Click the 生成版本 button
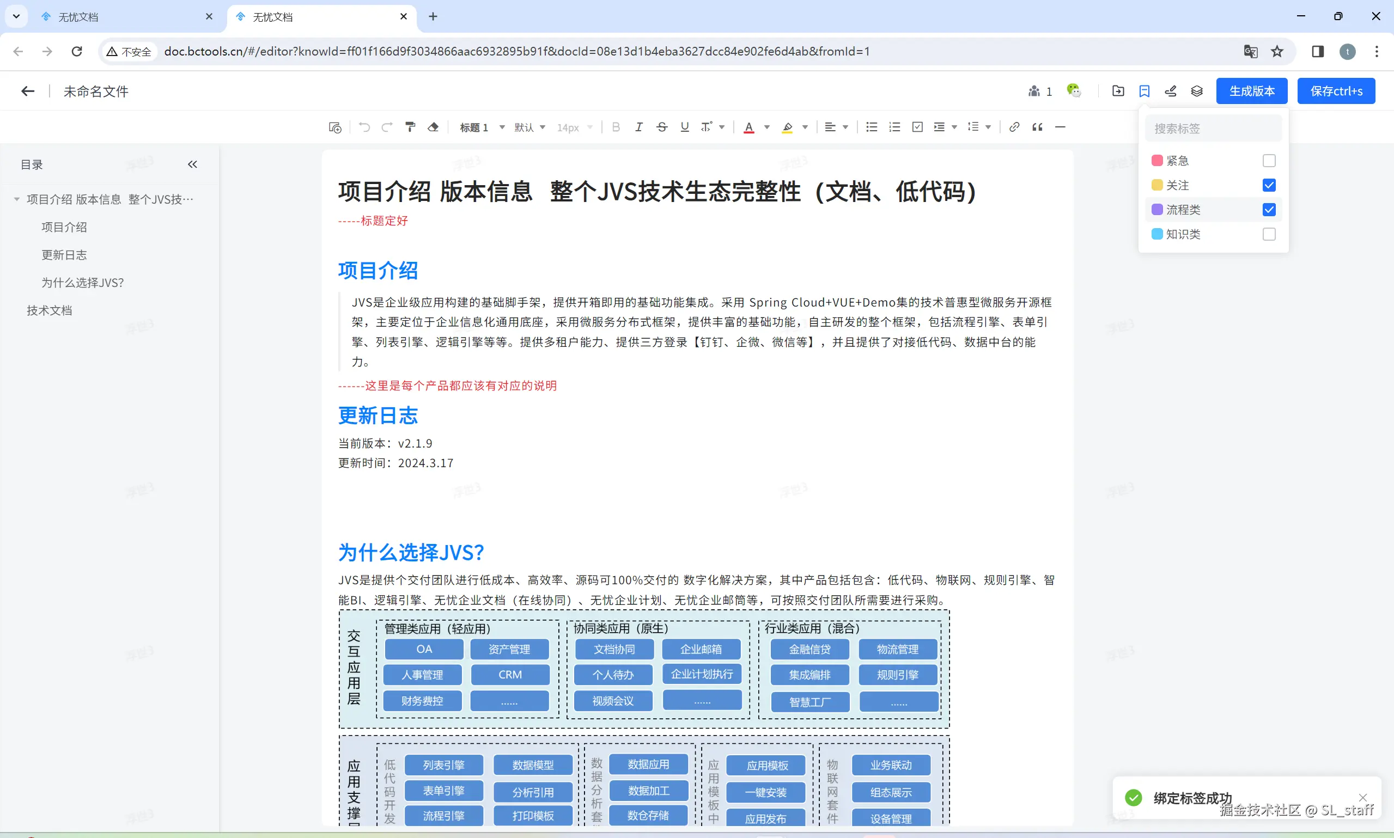This screenshot has width=1394, height=838. pyautogui.click(x=1252, y=91)
